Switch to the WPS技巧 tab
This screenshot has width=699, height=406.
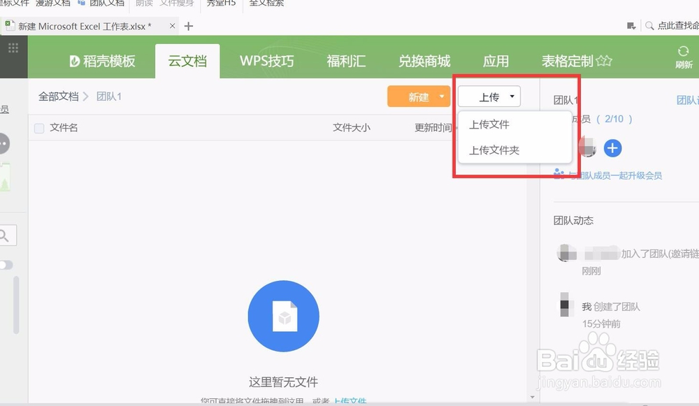click(266, 61)
